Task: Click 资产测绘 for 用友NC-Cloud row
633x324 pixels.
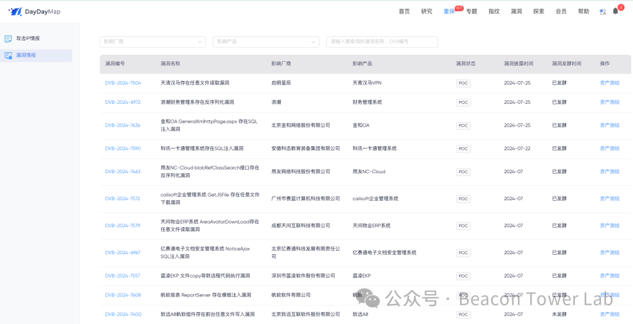Action: click(610, 171)
